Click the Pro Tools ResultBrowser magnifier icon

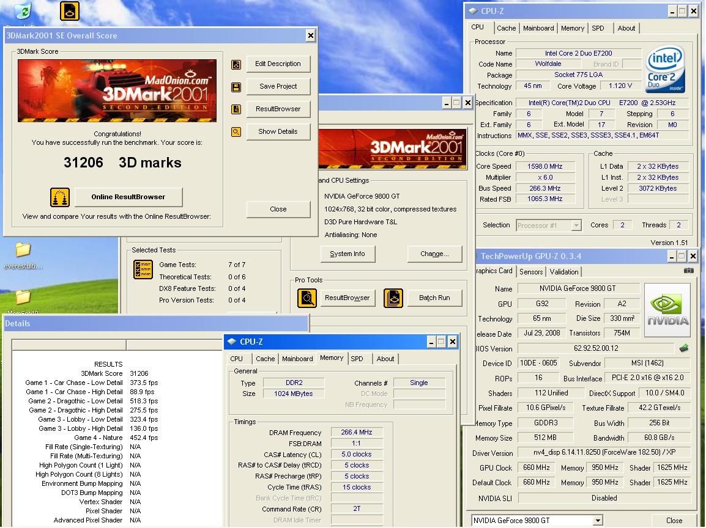pos(307,298)
